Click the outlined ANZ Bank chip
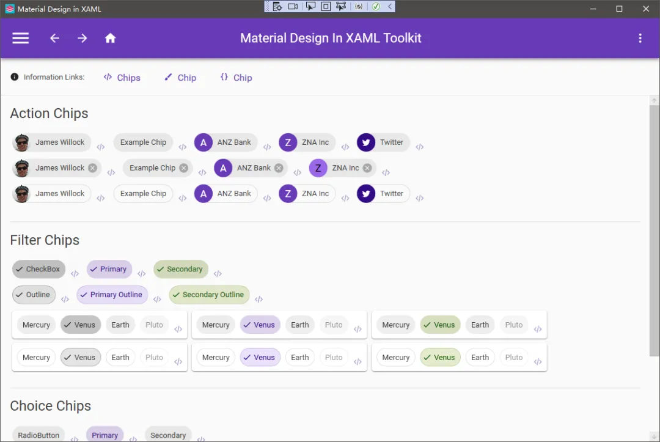The image size is (660, 442). coord(226,194)
